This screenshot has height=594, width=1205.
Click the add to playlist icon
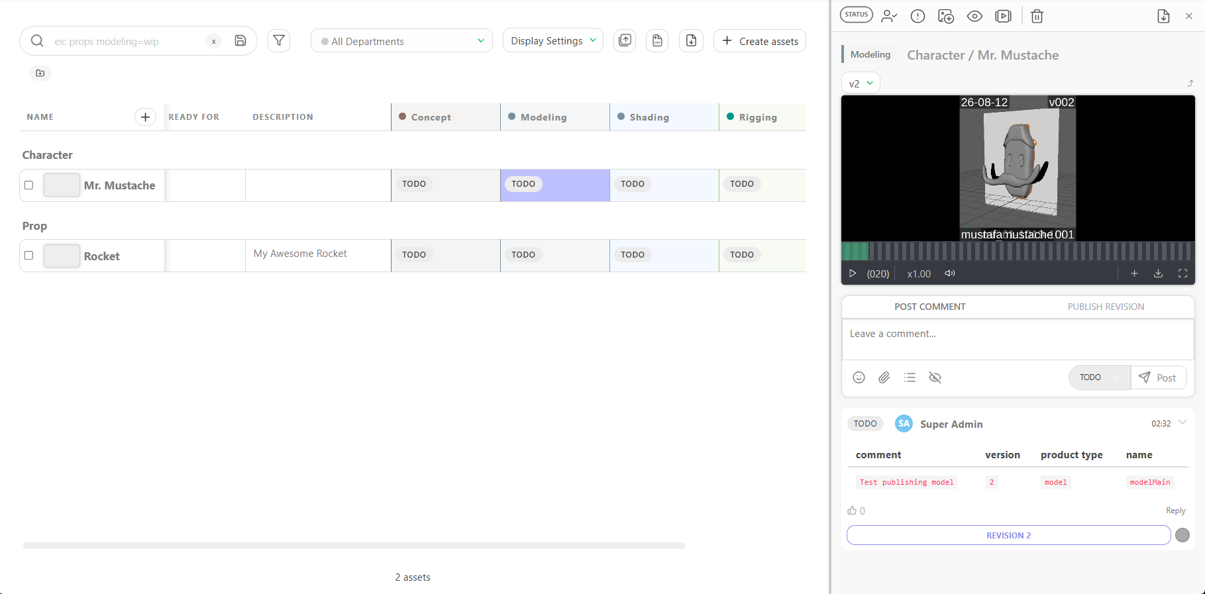1004,16
